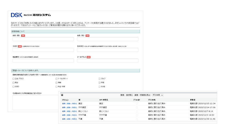Click 編集 link for the 満足 row
225x132 pixels.
click(64, 103)
